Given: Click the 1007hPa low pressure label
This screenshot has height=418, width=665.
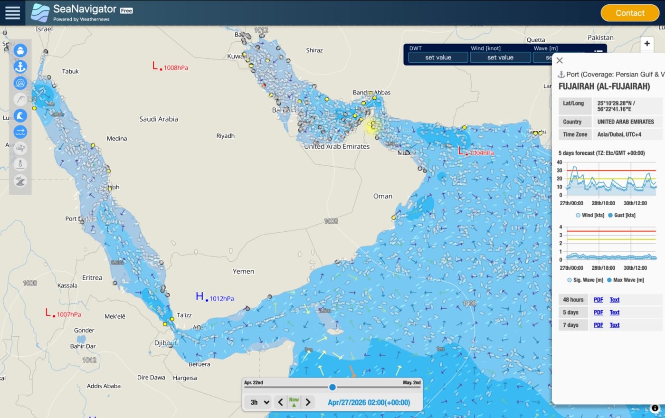Looking at the screenshot, I should tap(69, 314).
